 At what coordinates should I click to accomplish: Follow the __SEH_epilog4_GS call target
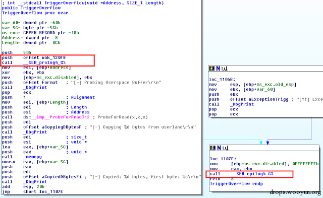[x=252, y=174]
